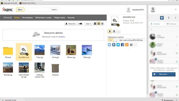
Task: Click the Яндекс logo
Action: pos(8,10)
